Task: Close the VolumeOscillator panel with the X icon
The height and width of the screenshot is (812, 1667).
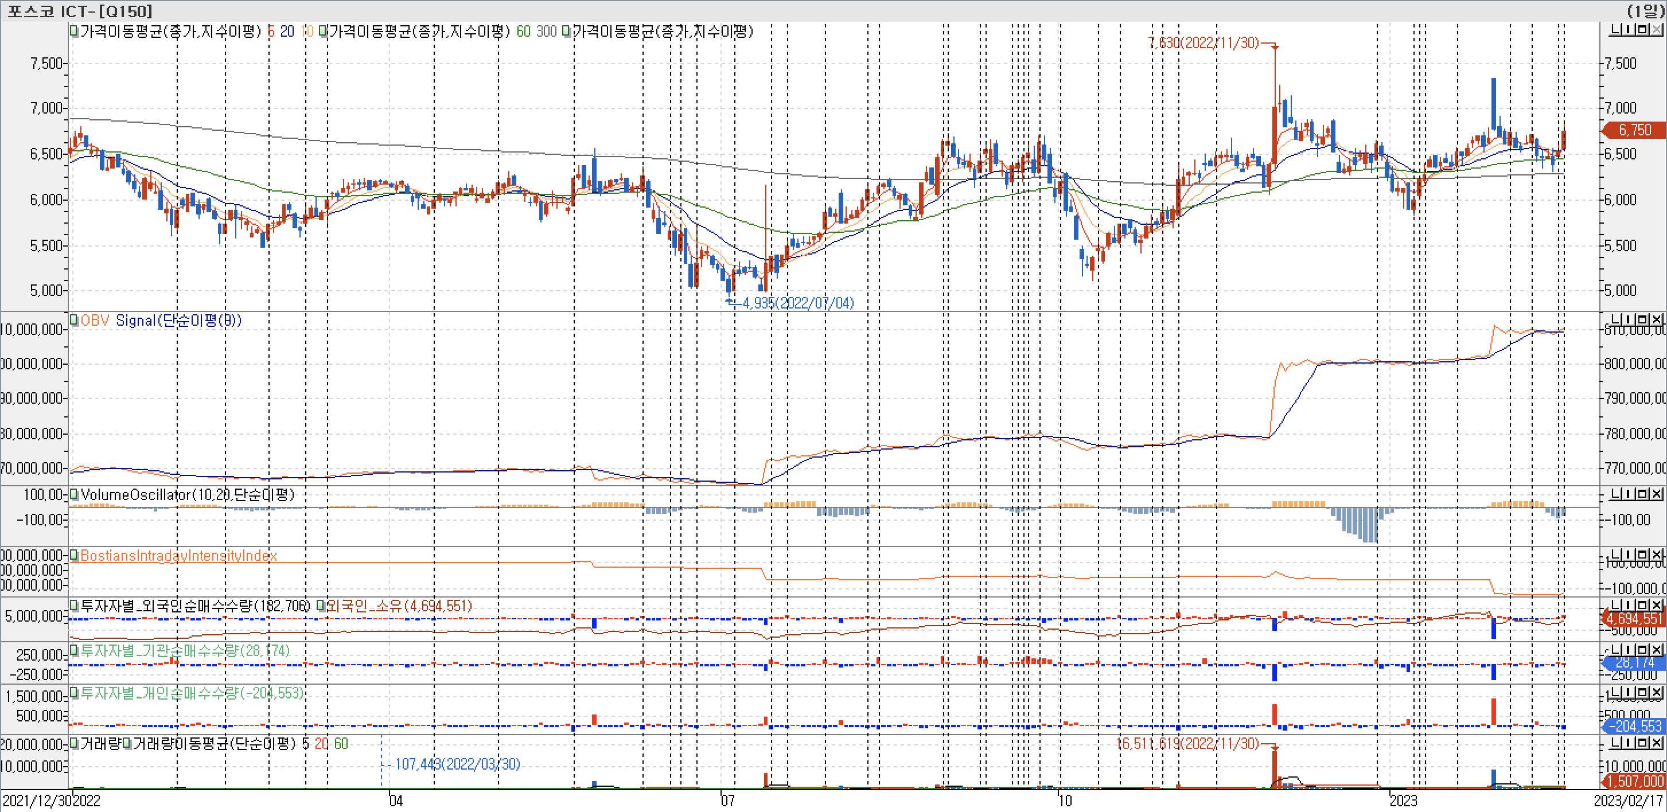Action: [x=1657, y=494]
